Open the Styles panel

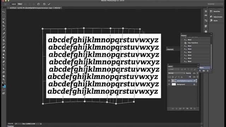pos(214,21)
